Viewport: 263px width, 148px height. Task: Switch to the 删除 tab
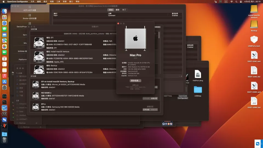[x=117, y=10]
